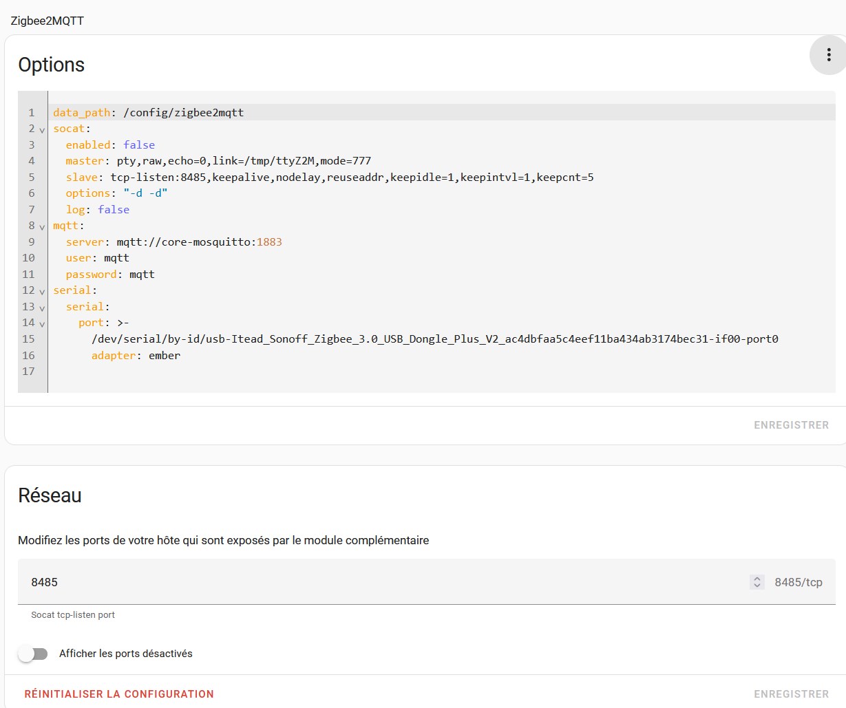Open the Options three-dot menu
This screenshot has height=708, width=846.
coord(828,55)
